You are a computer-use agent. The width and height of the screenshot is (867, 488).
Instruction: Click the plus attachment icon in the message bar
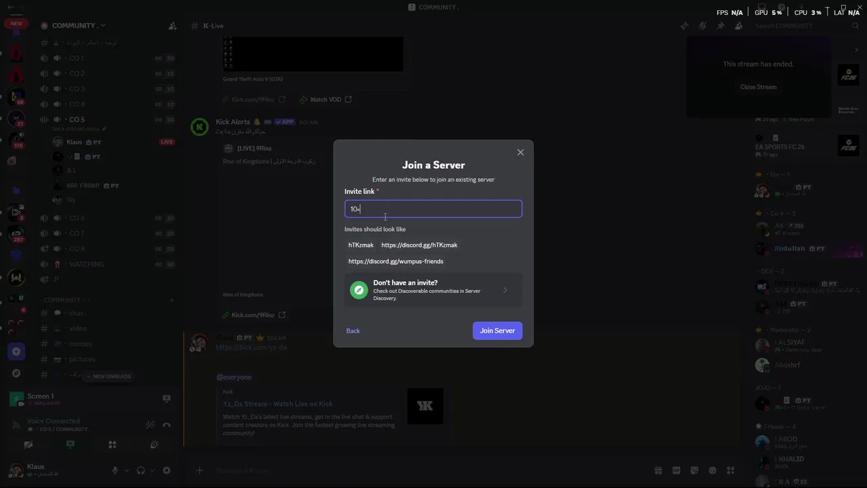(x=199, y=470)
